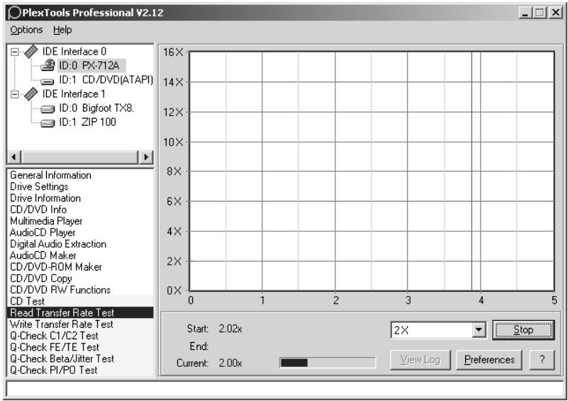Click the device tree horizontal scrollbar thumb
The image size is (568, 401).
pos(80,157)
